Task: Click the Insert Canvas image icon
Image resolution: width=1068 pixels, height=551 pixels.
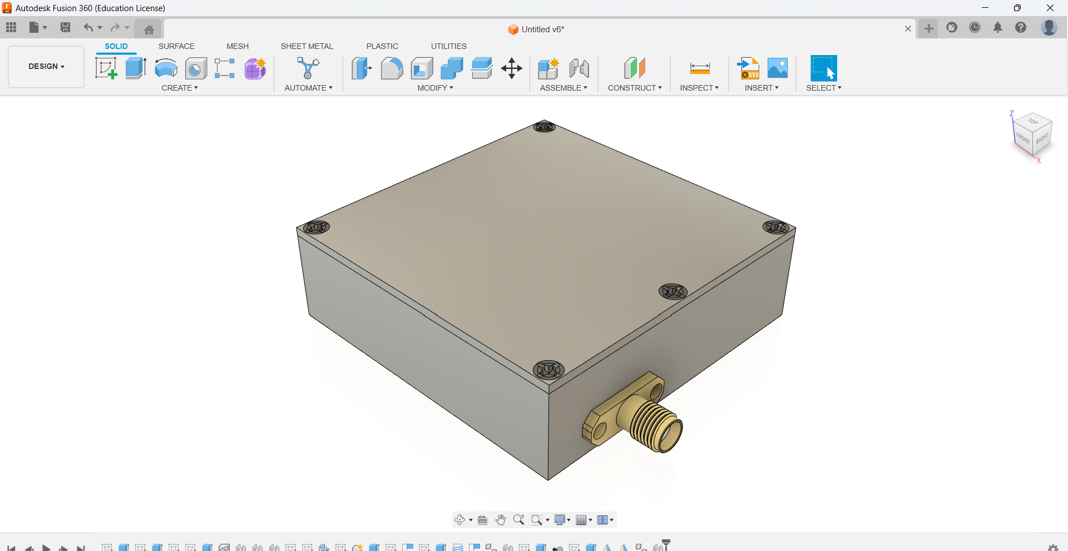Action: coord(778,68)
